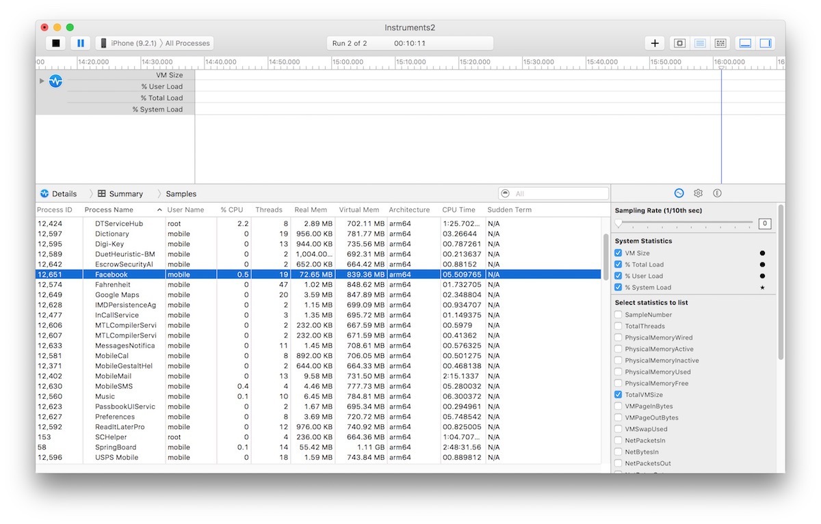The image size is (821, 524).
Task: Click the process filter search field
Action: [x=553, y=193]
